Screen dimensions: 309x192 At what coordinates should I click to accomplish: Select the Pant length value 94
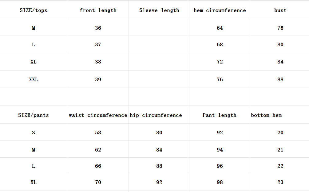220,150
